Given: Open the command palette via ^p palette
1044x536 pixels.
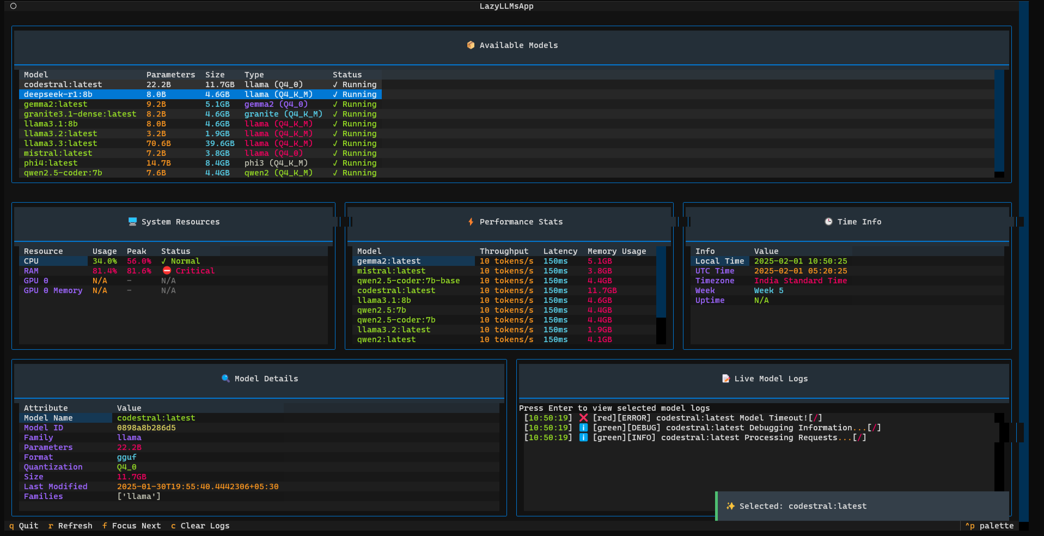Looking at the screenshot, I should click(989, 525).
